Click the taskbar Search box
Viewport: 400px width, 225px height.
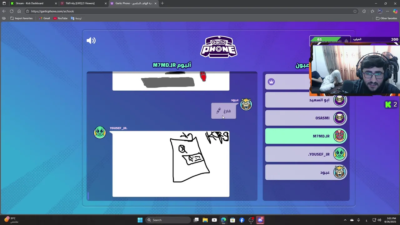pos(168,220)
